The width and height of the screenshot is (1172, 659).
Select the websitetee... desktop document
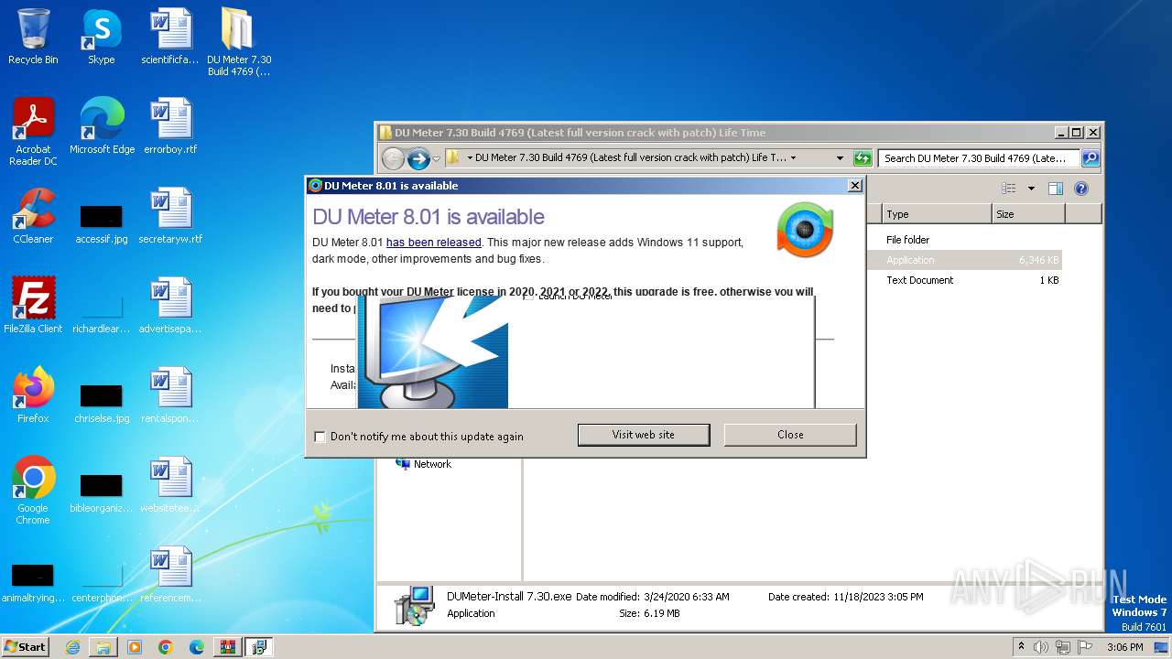point(170,485)
